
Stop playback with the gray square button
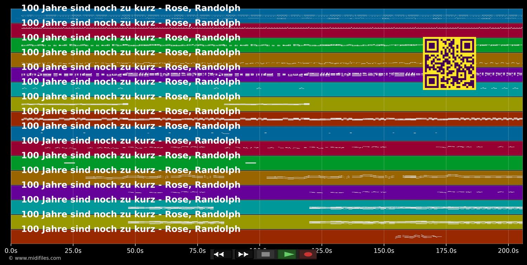266,254
